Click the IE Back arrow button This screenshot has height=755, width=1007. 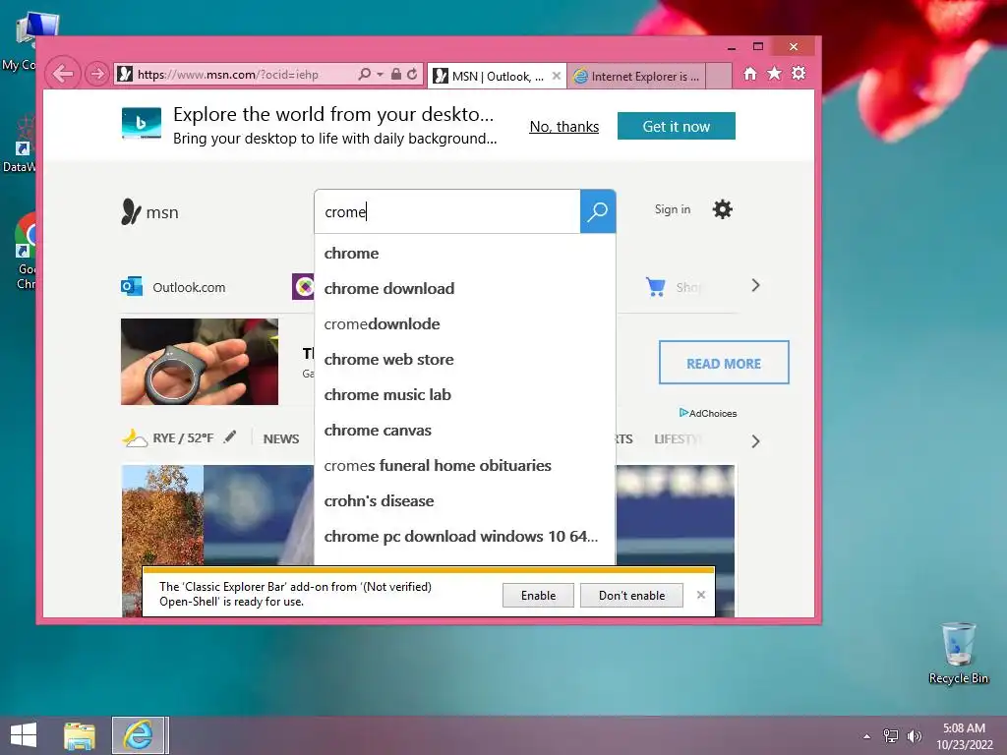63,74
